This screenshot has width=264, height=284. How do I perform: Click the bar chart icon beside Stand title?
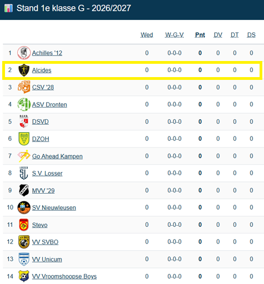pyautogui.click(x=8, y=8)
